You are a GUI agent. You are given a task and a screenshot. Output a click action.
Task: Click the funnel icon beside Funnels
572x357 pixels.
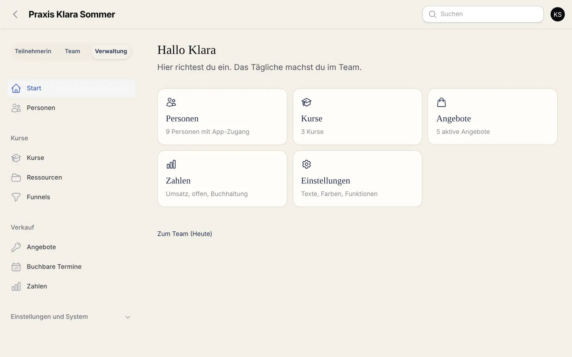coord(16,197)
